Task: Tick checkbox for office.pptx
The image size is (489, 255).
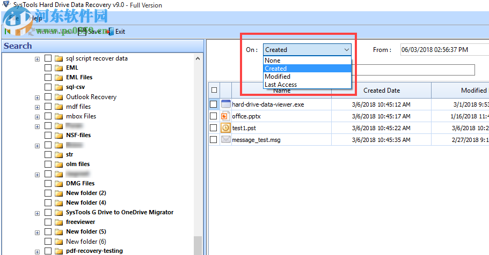Action: click(213, 116)
